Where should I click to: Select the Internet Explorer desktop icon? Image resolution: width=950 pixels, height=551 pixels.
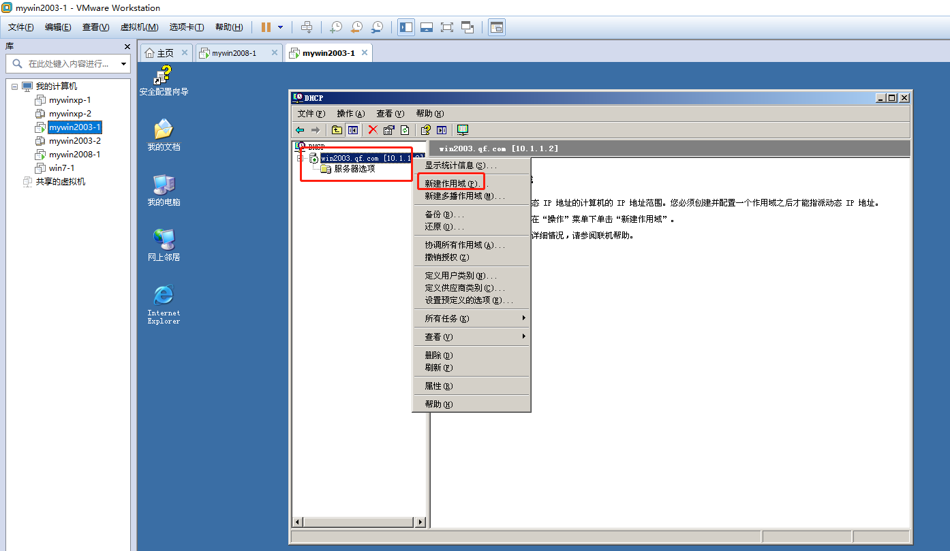point(164,304)
